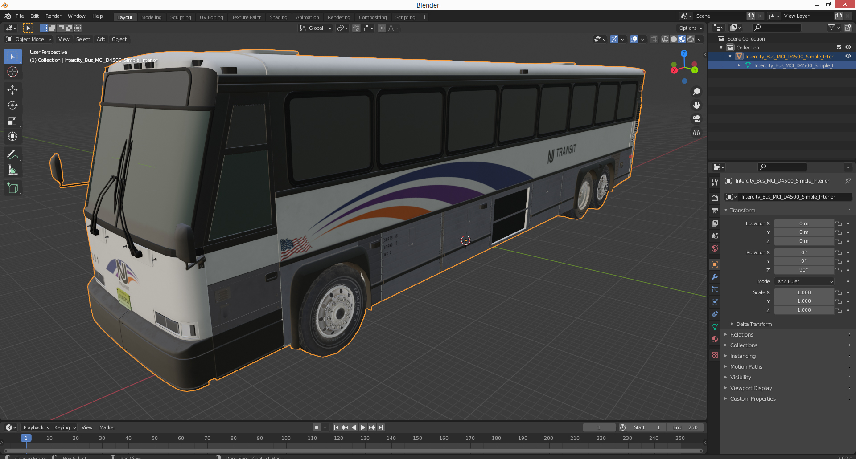Select the Add Cube tool
856x459 pixels.
(x=12, y=188)
